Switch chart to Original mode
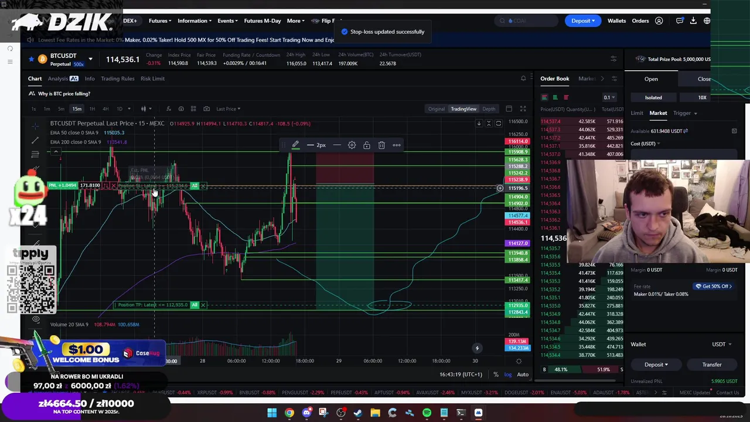This screenshot has height=422, width=750. [436, 108]
